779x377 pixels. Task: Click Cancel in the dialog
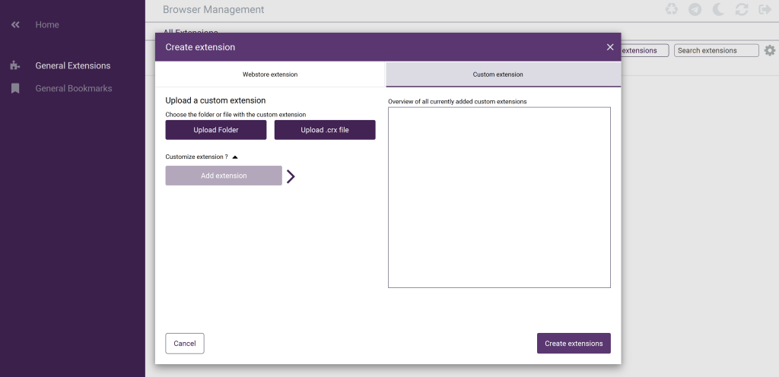[185, 344]
